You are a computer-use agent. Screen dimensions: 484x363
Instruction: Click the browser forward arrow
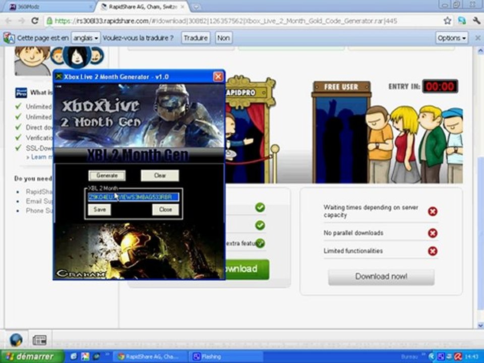(21, 21)
